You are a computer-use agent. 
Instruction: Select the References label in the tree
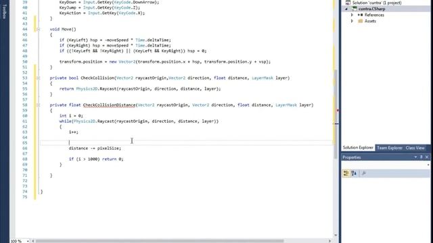click(x=374, y=15)
